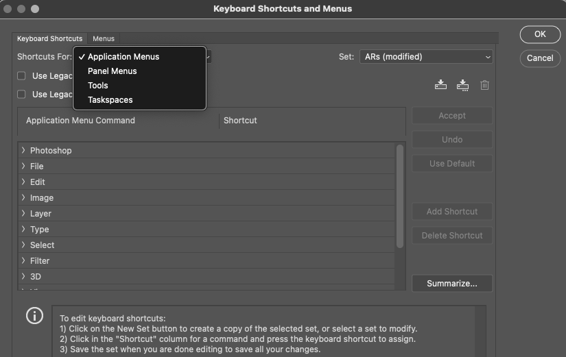This screenshot has width=566, height=357.
Task: Select Tools in the Shortcuts For list
Action: (98, 86)
